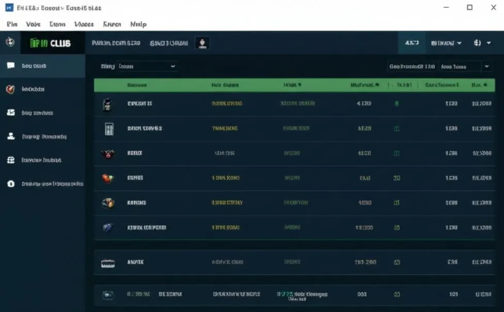Click the red shield icon in the sidebar
The height and width of the screenshot is (312, 504).
10,89
